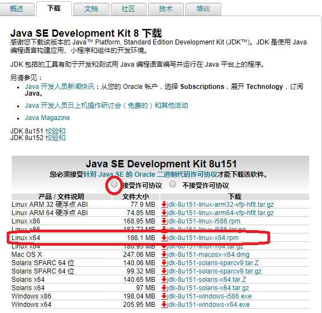Click download arrow icon beside macosx-x64.dmg
The height and width of the screenshot is (313, 322).
click(x=164, y=255)
